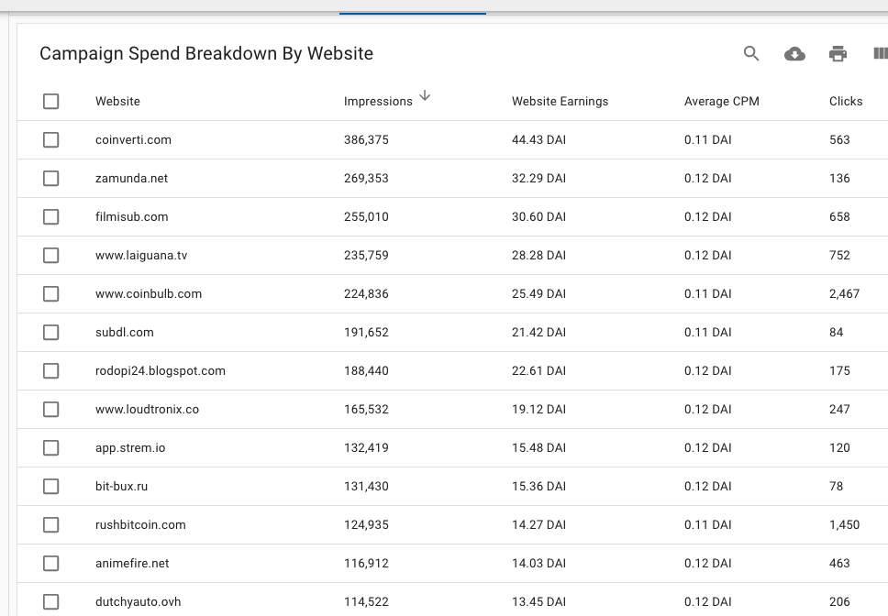The width and height of the screenshot is (888, 616).
Task: Check the rodopi24.blogspot.com row checkbox
Action: pyautogui.click(x=51, y=370)
